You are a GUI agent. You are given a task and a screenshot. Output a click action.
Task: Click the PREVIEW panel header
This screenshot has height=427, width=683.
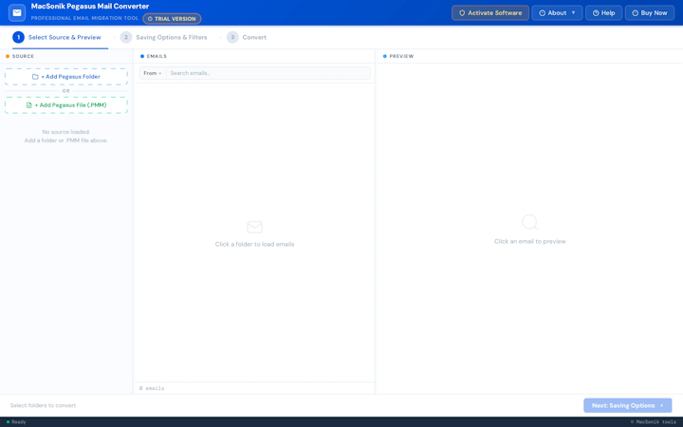(x=398, y=56)
